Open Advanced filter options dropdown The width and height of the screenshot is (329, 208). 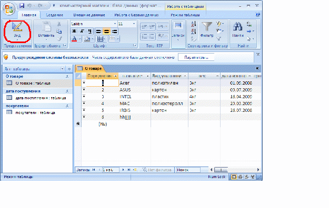(x=220, y=32)
